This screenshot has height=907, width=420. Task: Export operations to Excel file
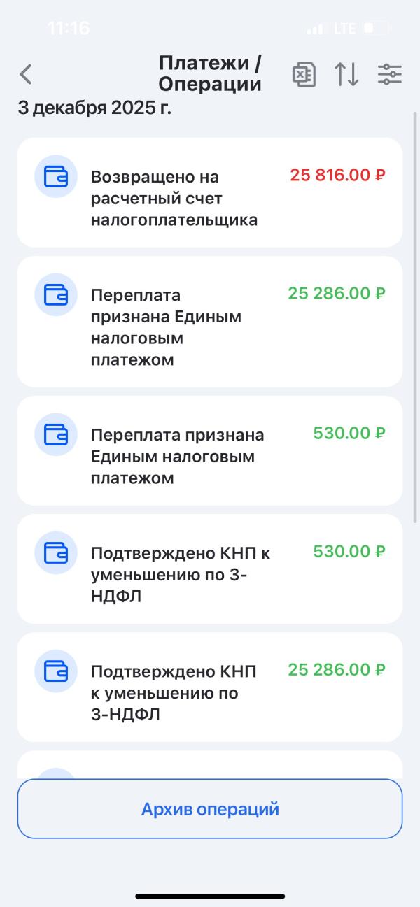point(304,74)
